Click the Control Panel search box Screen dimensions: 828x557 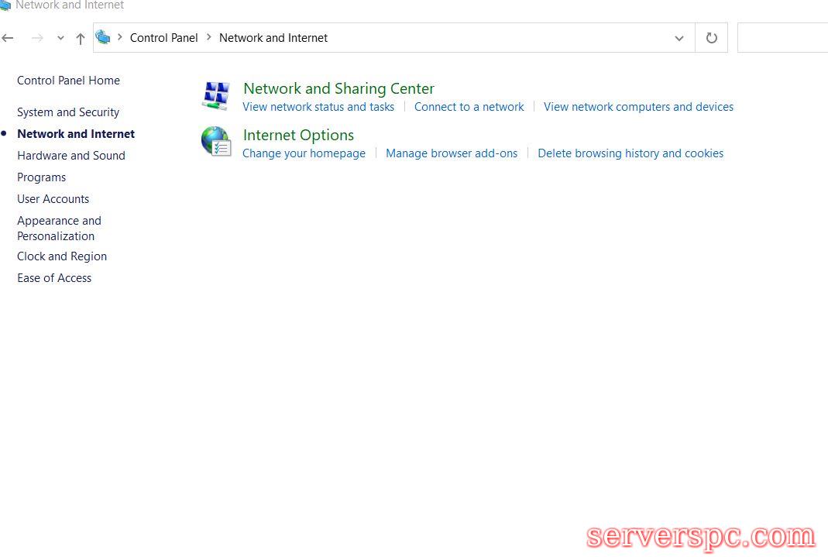(782, 38)
